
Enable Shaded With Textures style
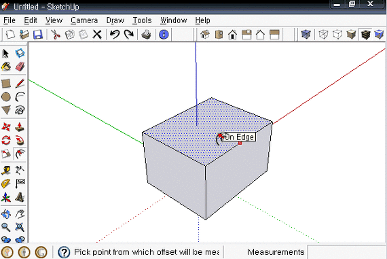pos(365,35)
